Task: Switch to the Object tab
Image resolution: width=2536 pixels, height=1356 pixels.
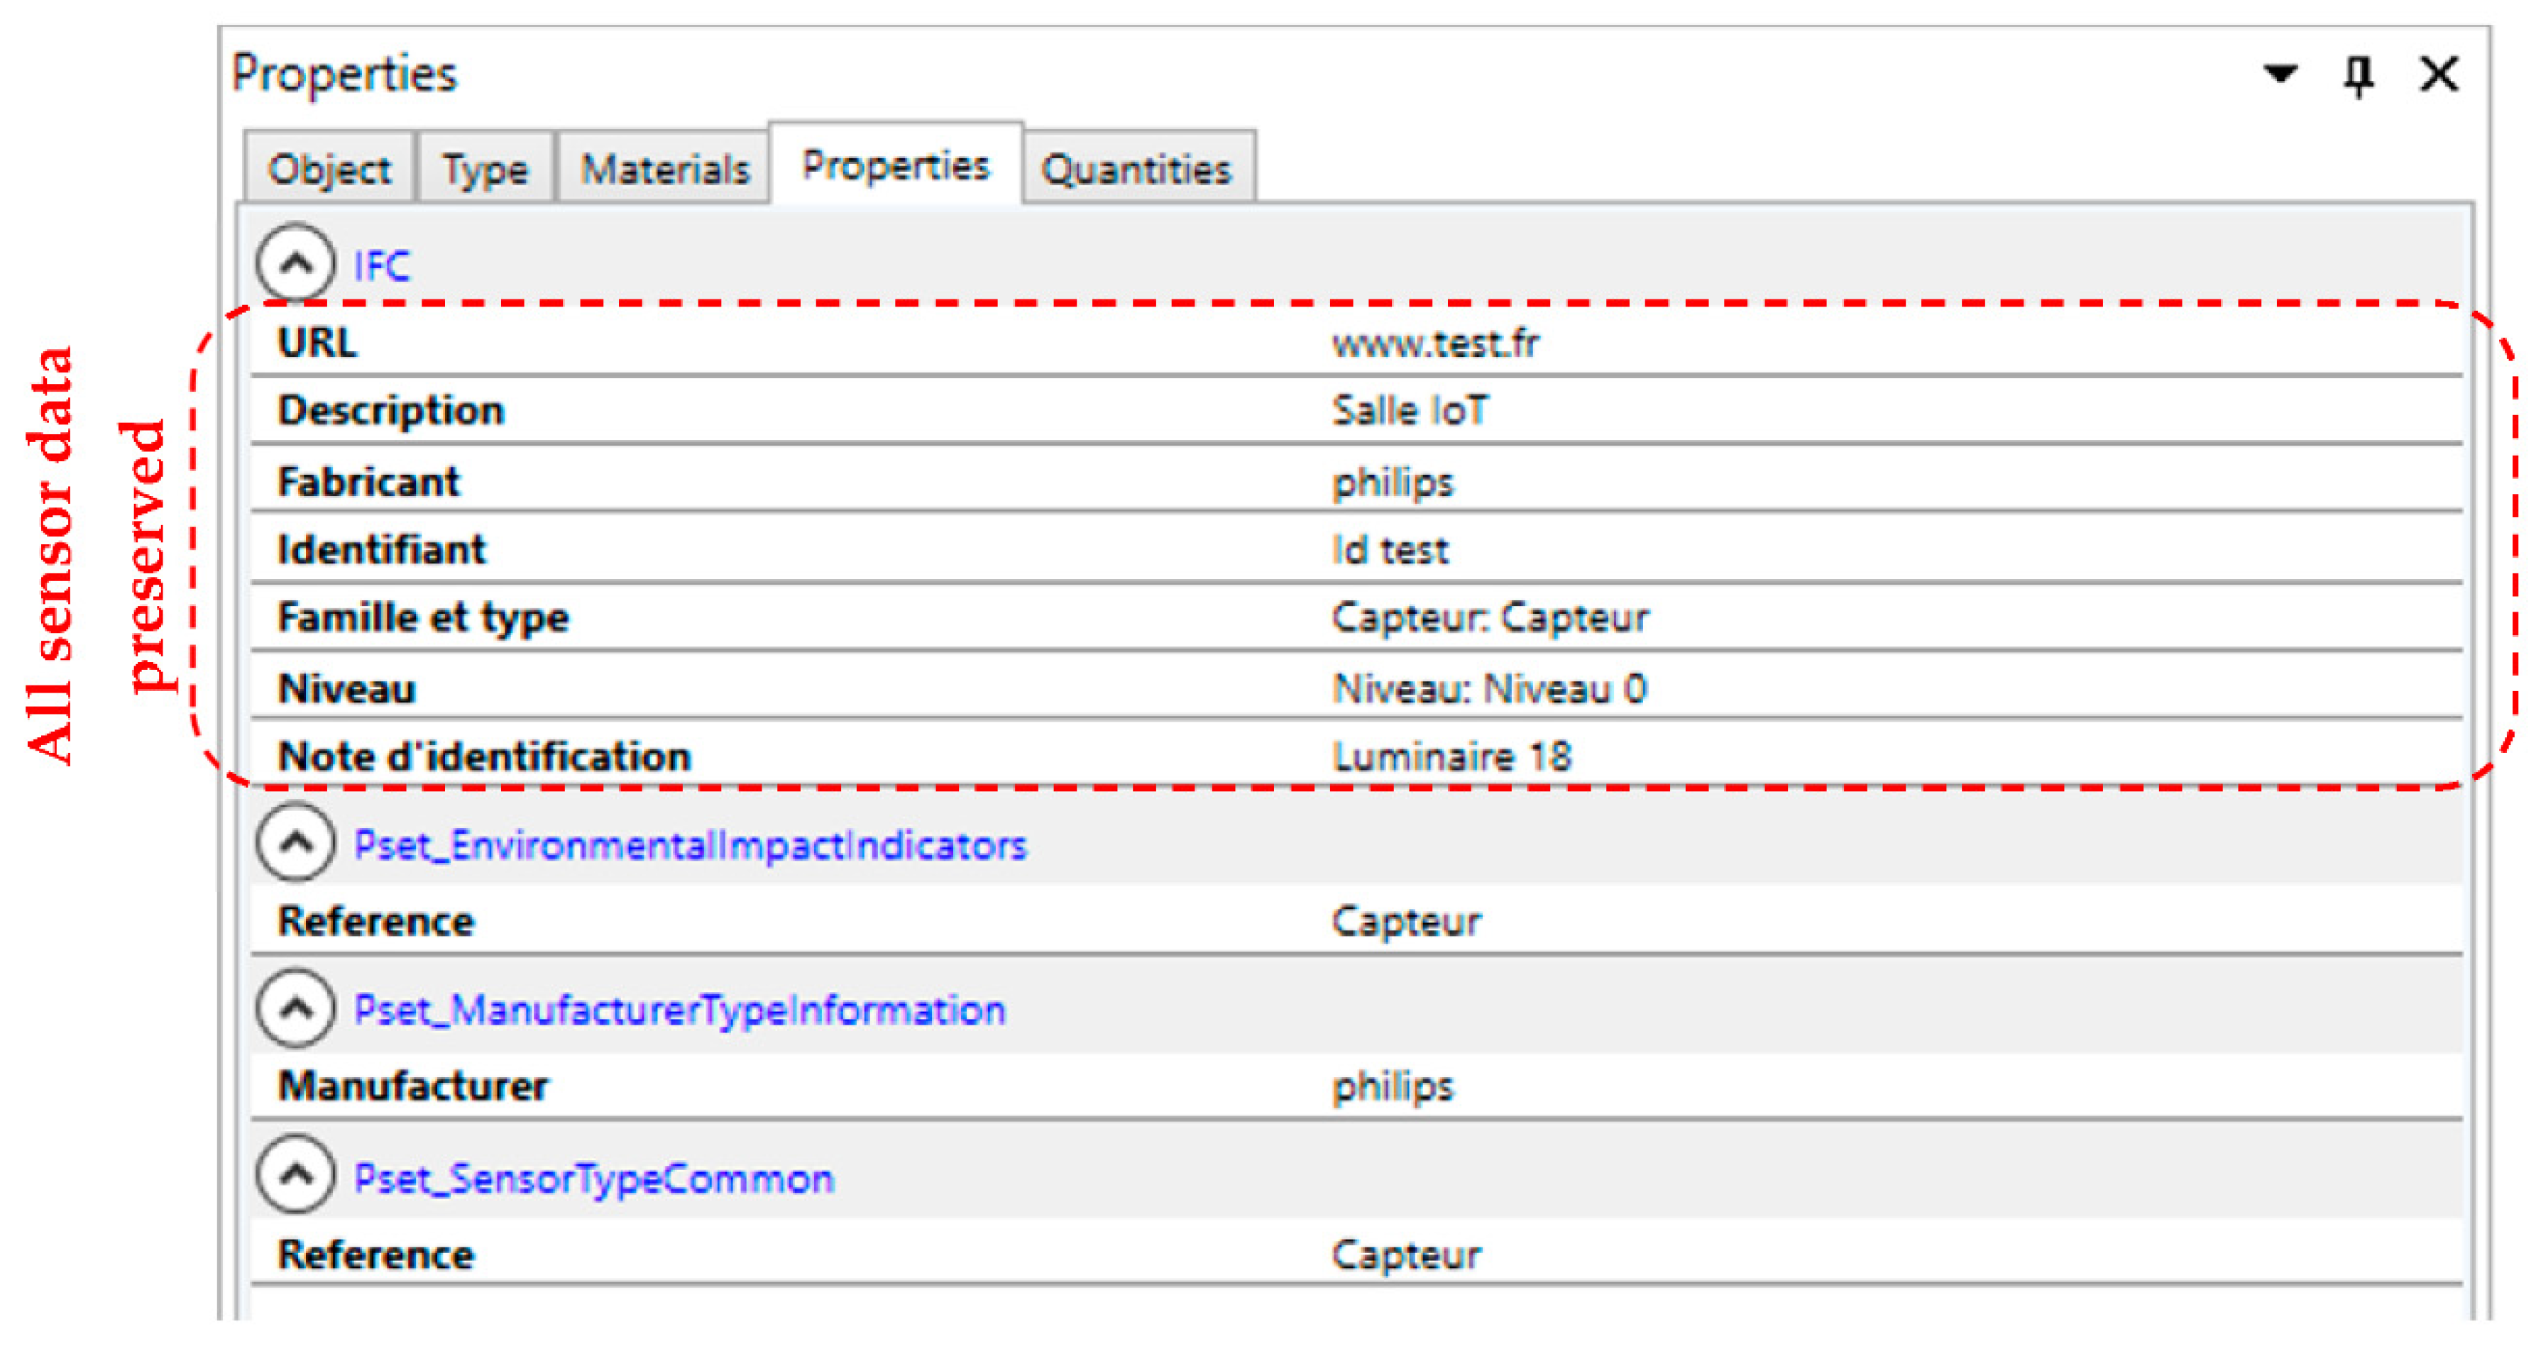Action: point(329,170)
